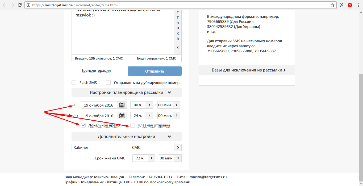This screenshot has width=363, height=186.
Task: Open the 'СМС' channel dropdown
Action: [x=155, y=147]
